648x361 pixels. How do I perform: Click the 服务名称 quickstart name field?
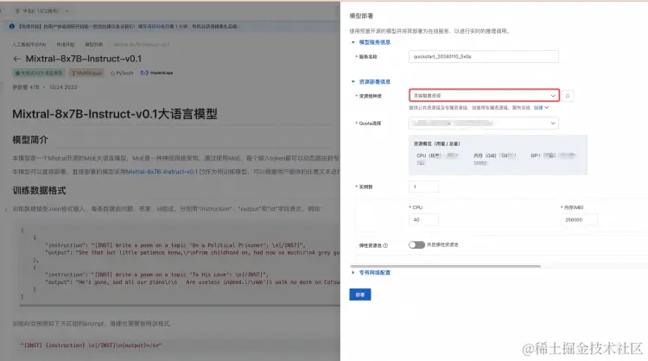tap(484, 57)
